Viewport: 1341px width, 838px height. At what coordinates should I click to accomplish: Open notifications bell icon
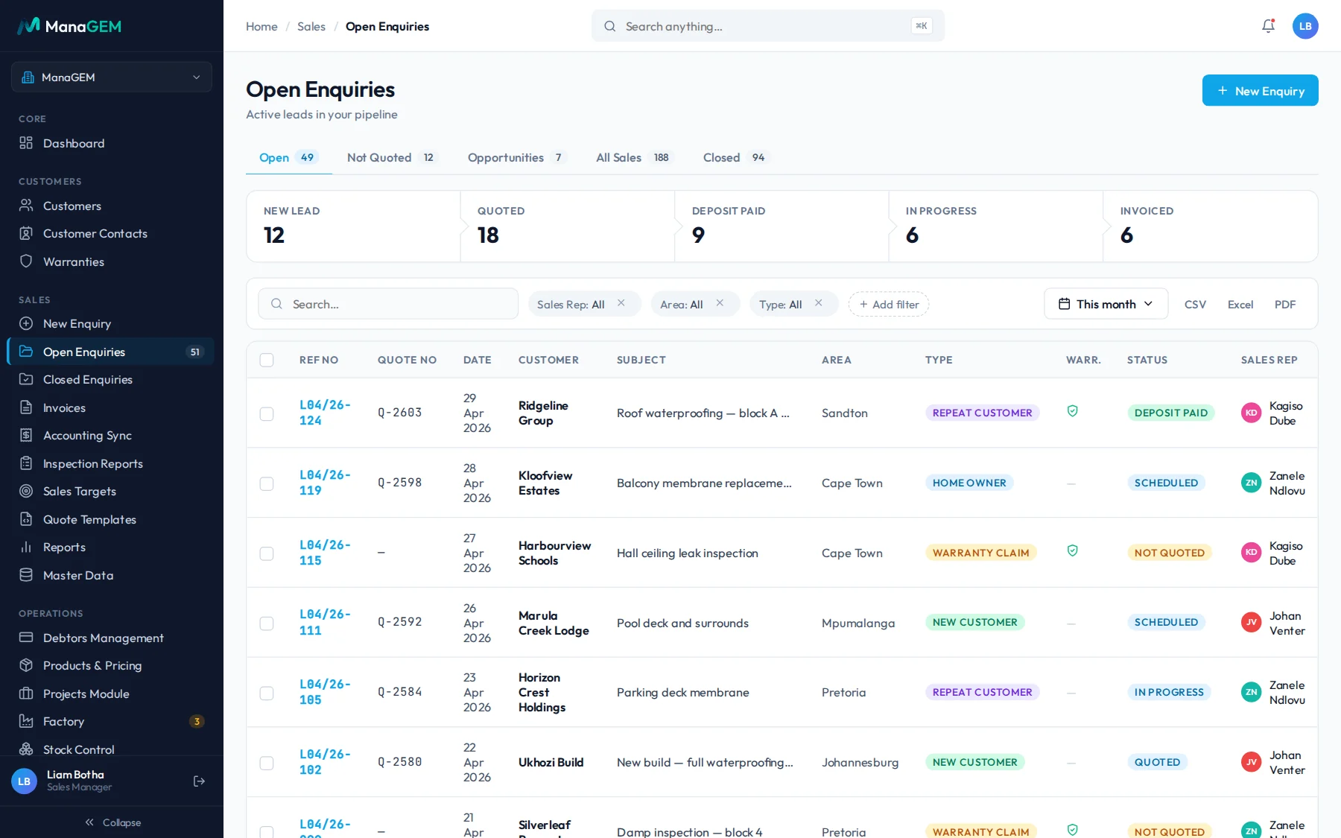pyautogui.click(x=1268, y=26)
